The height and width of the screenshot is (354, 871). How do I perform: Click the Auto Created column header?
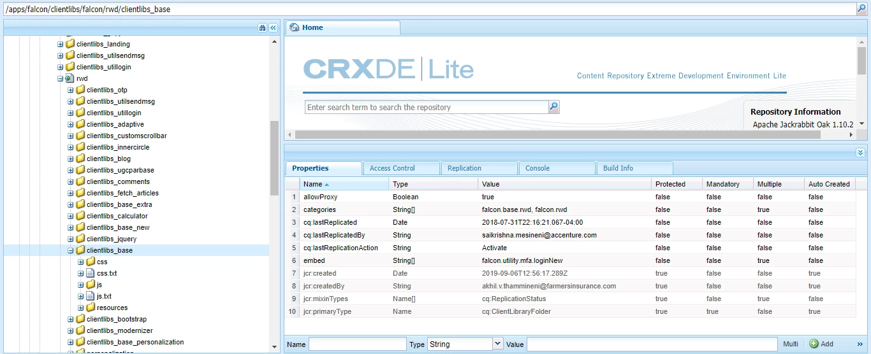(830, 184)
